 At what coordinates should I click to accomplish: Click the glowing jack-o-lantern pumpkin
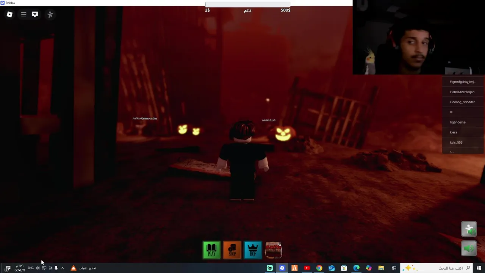283,133
